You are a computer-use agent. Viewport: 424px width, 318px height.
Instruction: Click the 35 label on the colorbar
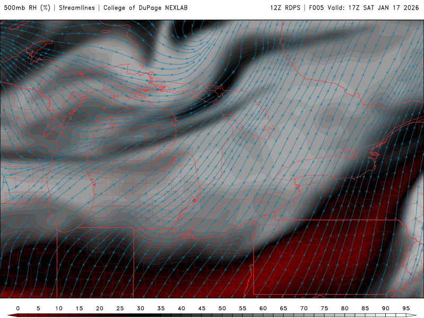(161, 308)
